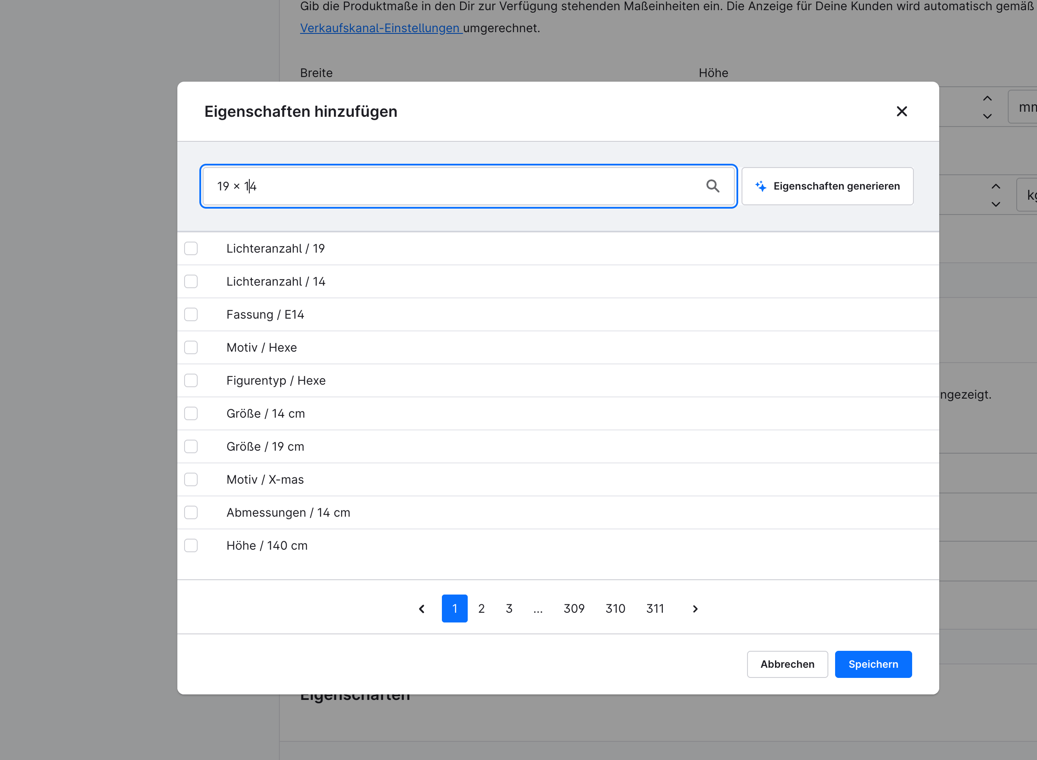Check the Fassung / E14 checkbox
Image resolution: width=1037 pixels, height=760 pixels.
pyautogui.click(x=191, y=315)
